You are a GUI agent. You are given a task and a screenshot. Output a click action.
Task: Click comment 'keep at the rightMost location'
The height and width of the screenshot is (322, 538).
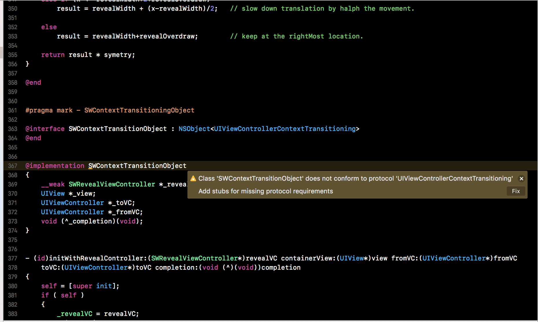296,36
